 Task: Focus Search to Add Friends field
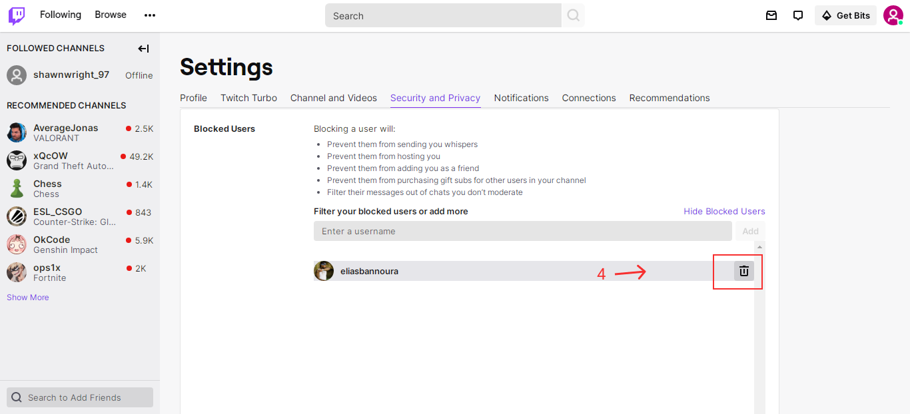tap(80, 397)
